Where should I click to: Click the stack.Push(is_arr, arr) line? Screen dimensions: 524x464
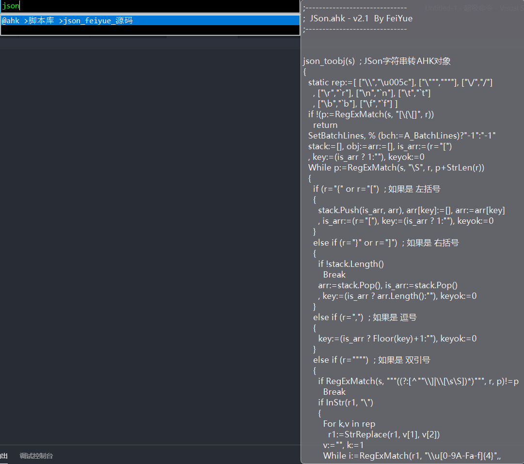click(411, 210)
